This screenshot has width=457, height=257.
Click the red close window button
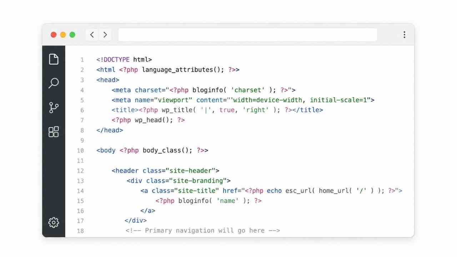(54, 35)
